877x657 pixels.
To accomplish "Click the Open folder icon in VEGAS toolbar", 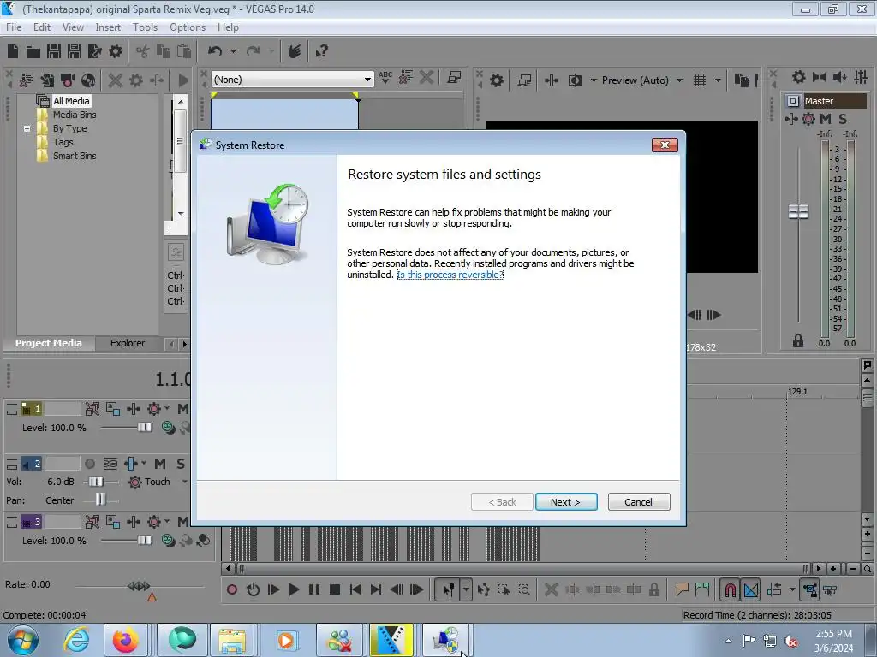I will coord(33,52).
